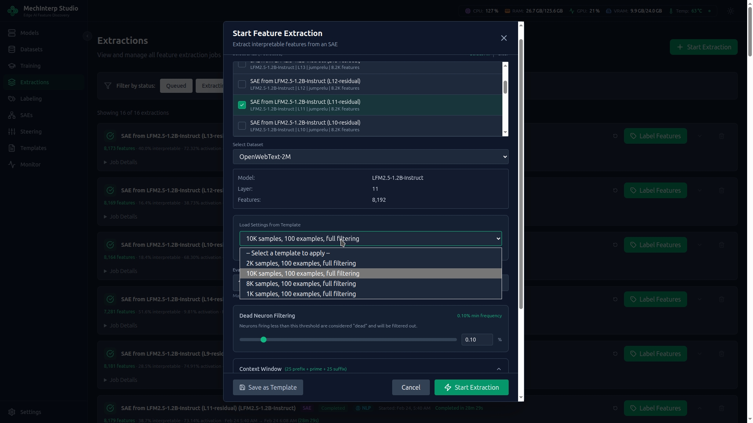The image size is (753, 423).
Task: Click the delete icon on L9-residual extraction
Action: pos(722,354)
